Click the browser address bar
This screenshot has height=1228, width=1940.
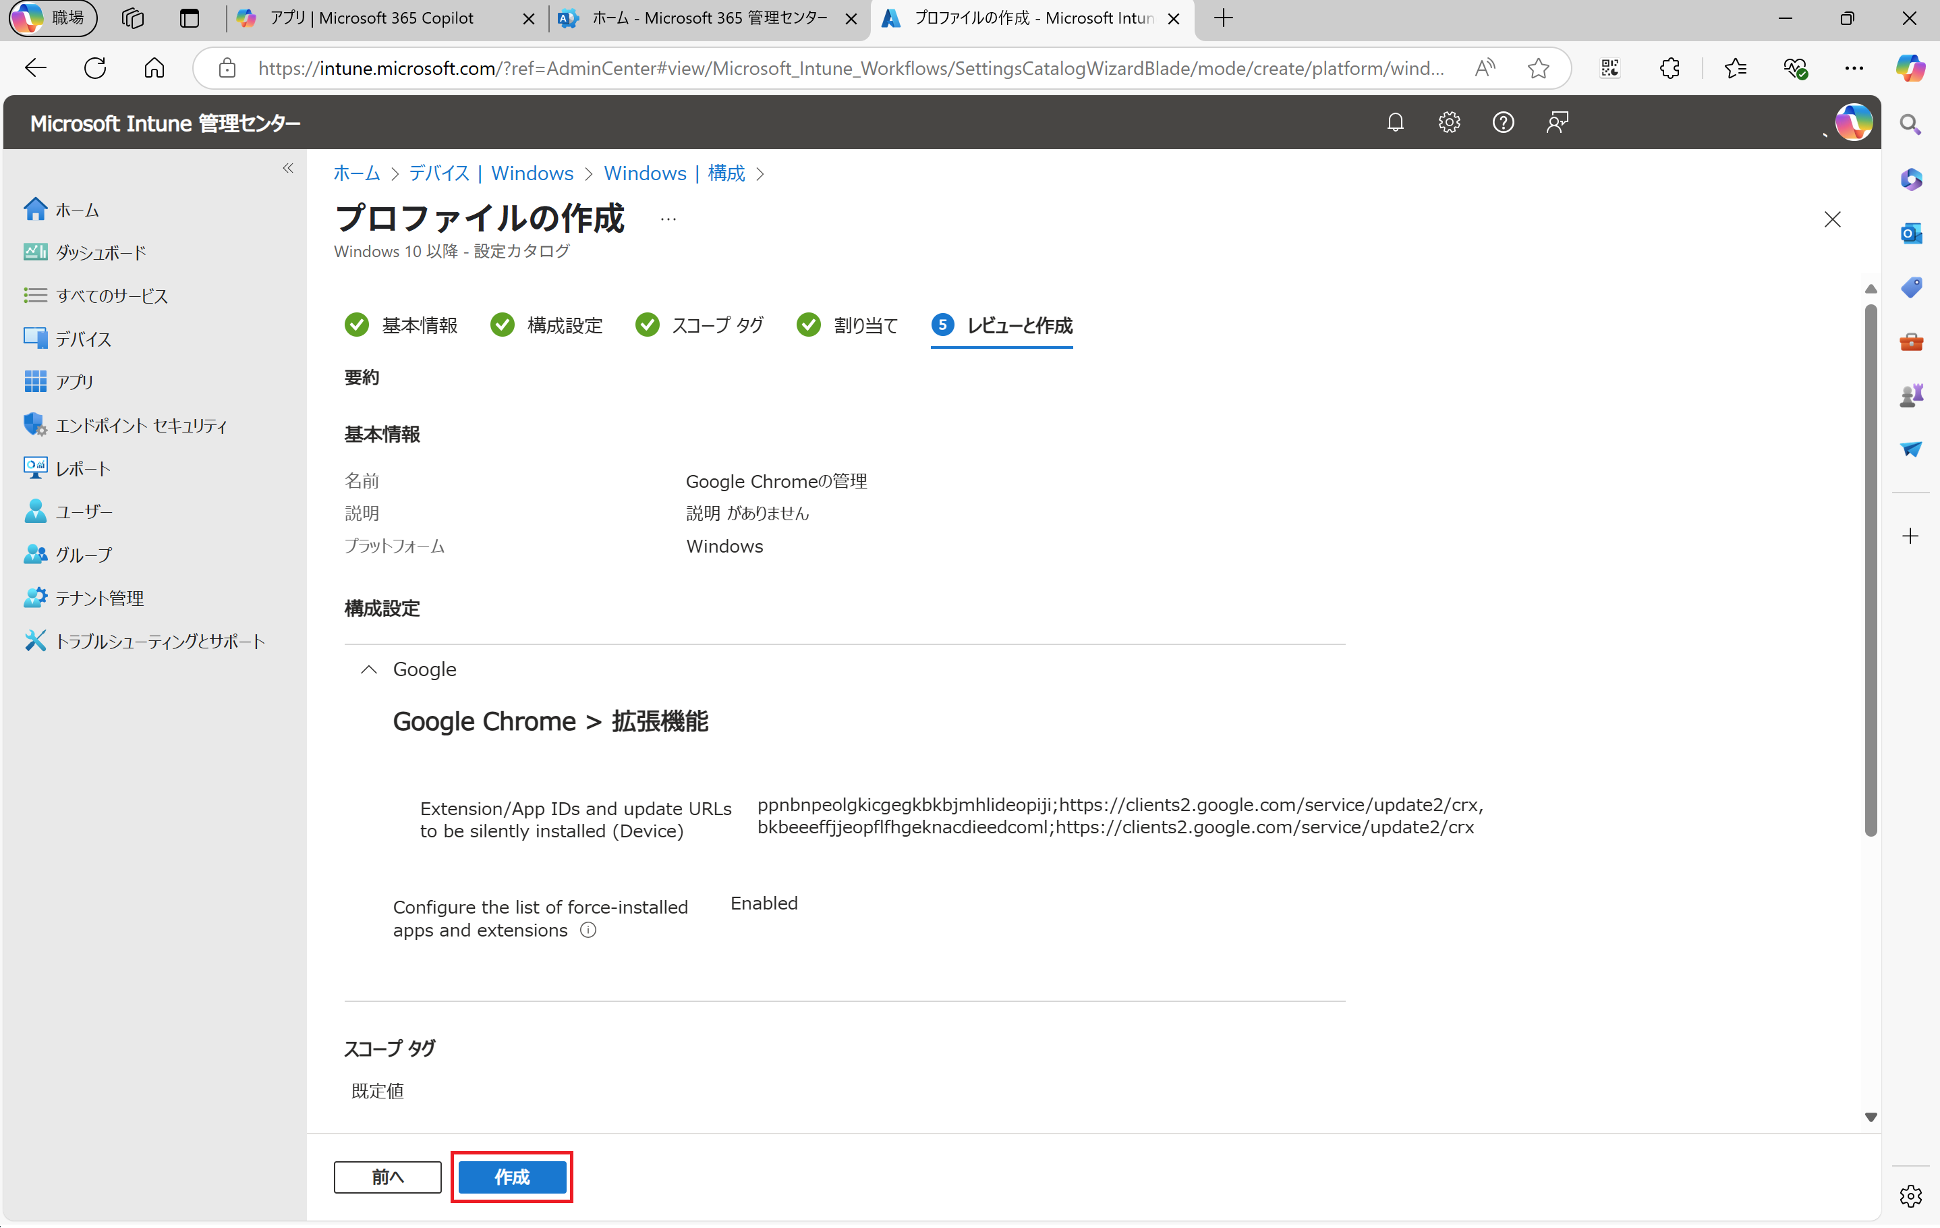tap(850, 69)
